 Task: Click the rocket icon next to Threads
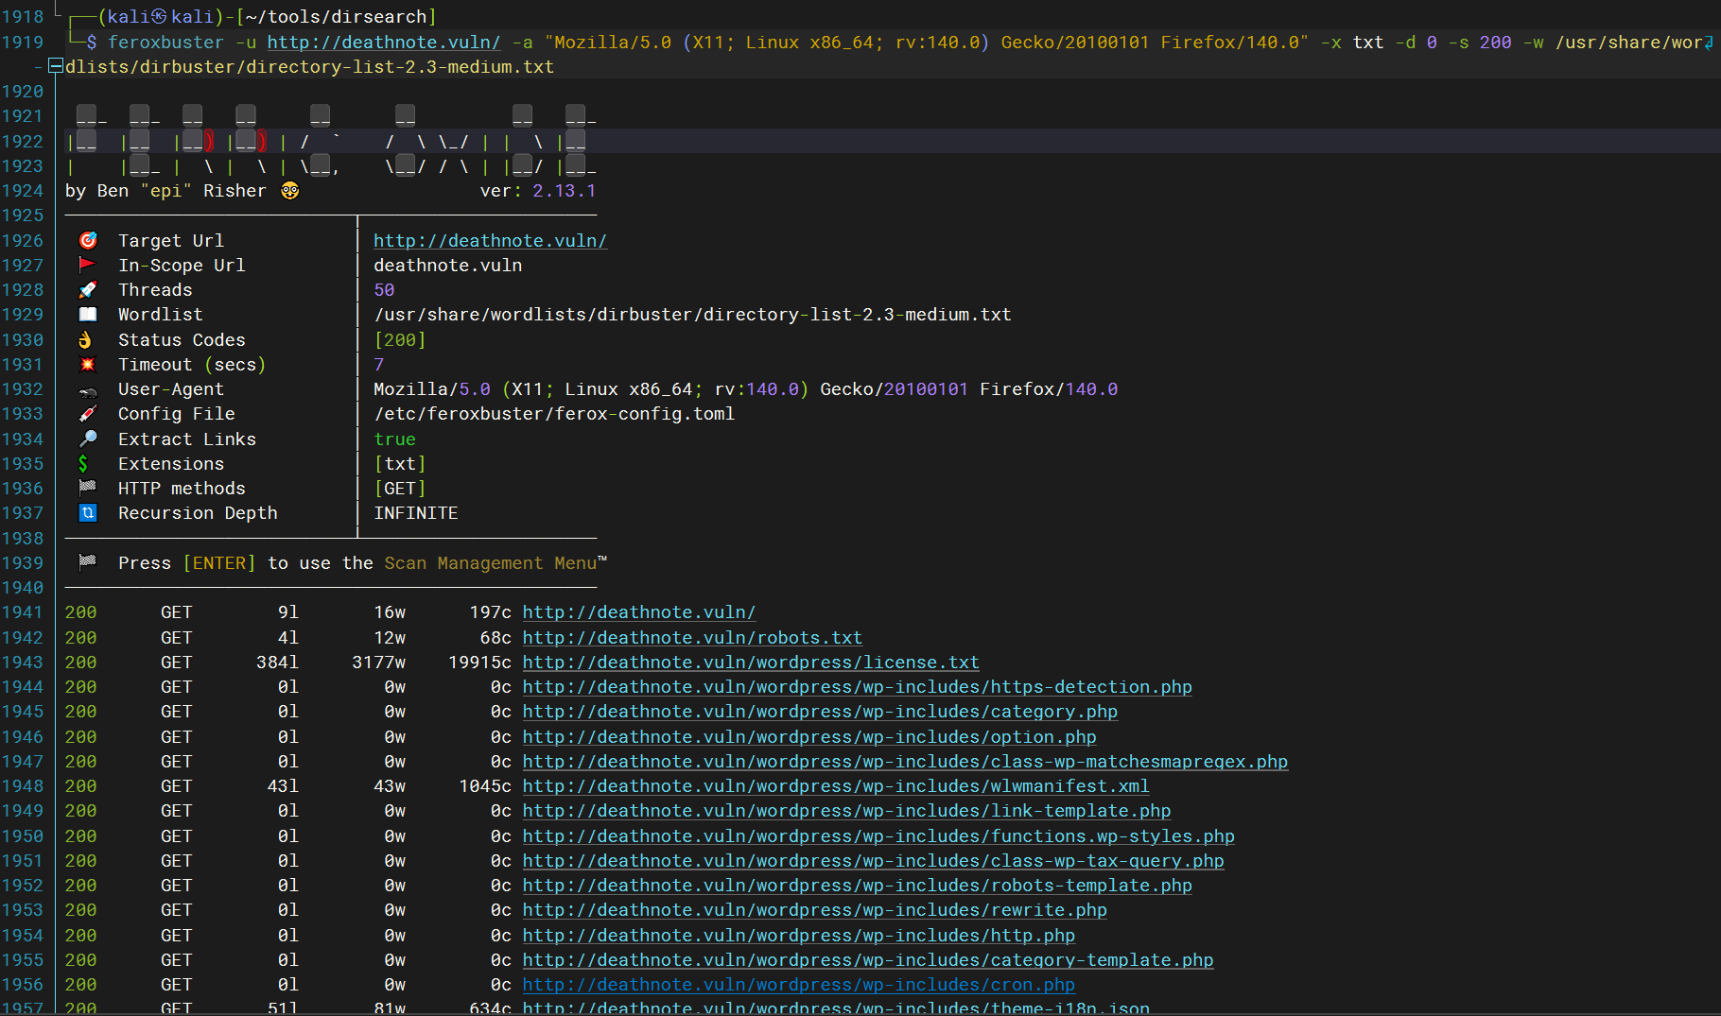point(88,289)
